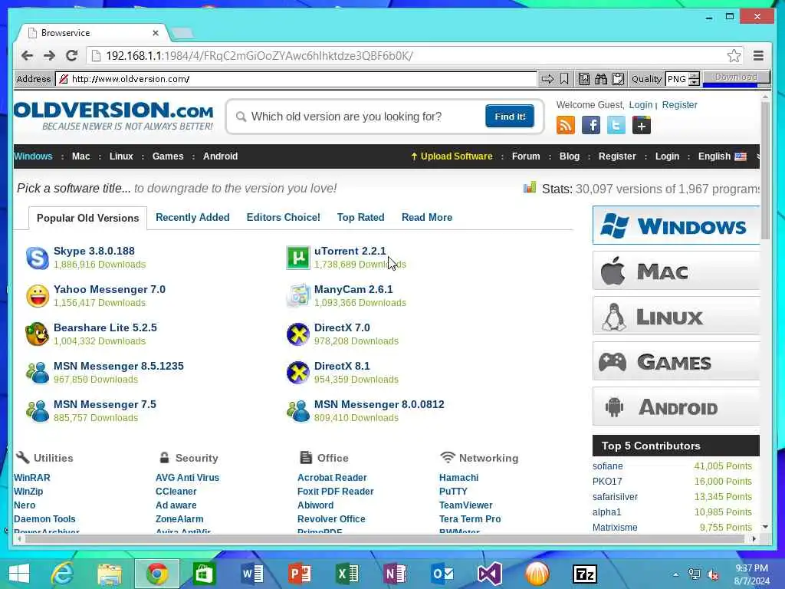Click the uTorrent program icon
The height and width of the screenshot is (589, 785).
pyautogui.click(x=298, y=258)
